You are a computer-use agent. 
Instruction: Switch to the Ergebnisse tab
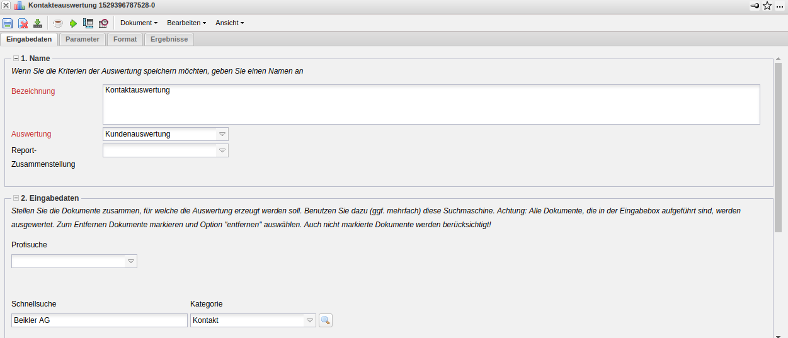[x=169, y=39]
